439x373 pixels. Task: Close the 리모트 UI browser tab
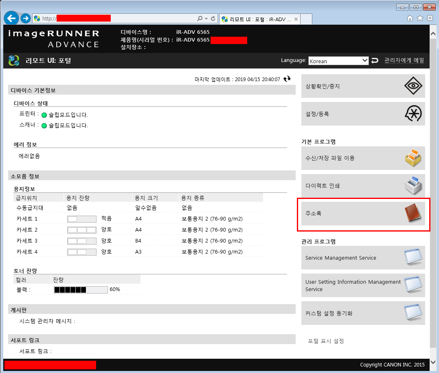coord(296,19)
